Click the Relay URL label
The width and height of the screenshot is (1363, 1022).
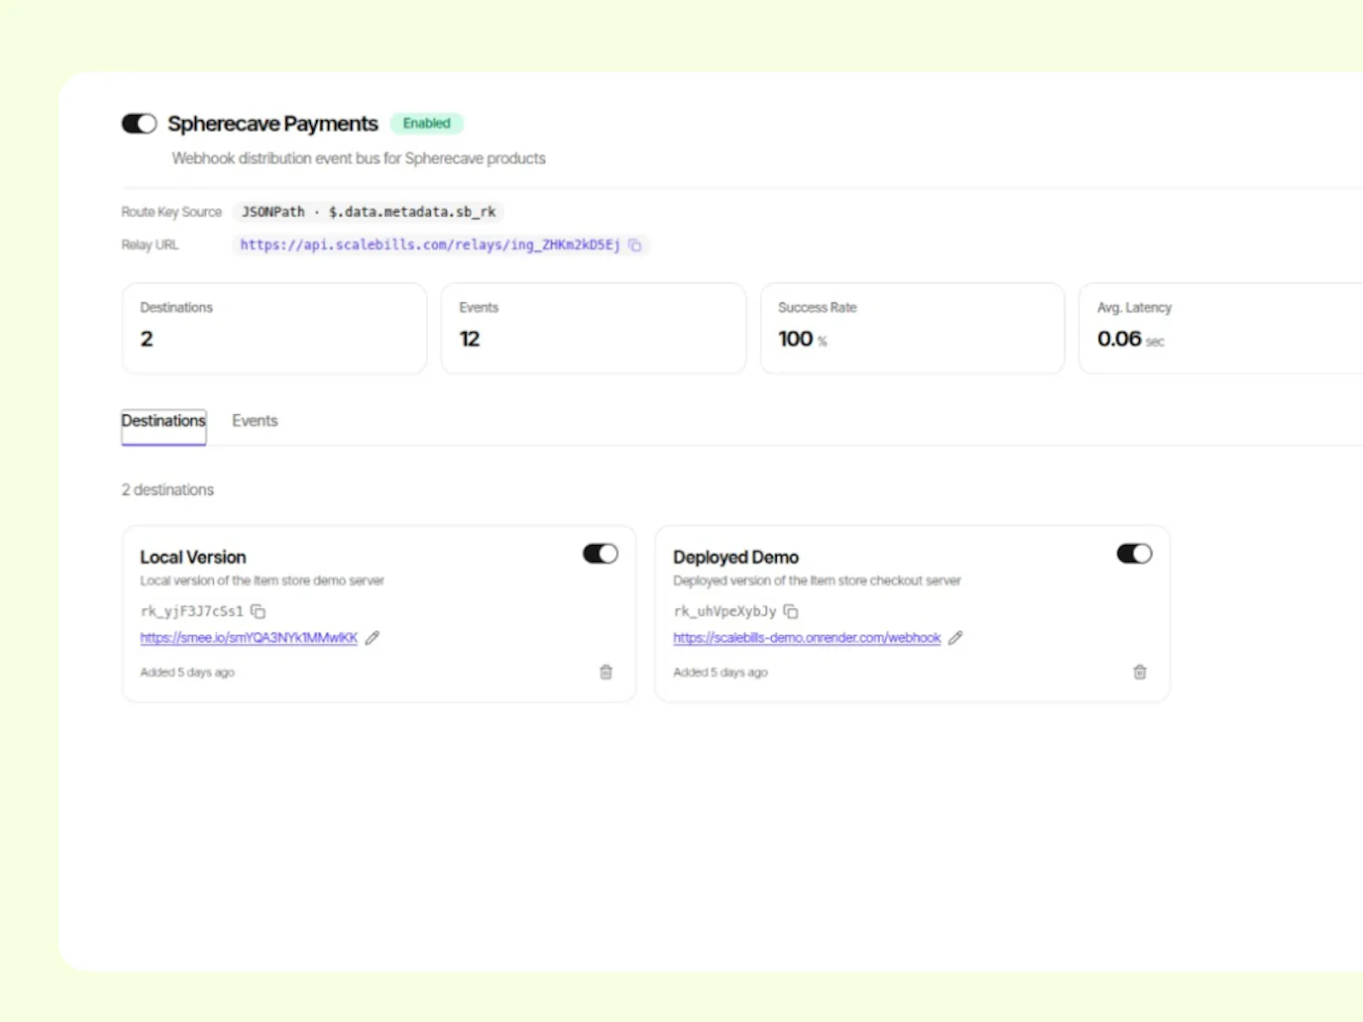[150, 245]
